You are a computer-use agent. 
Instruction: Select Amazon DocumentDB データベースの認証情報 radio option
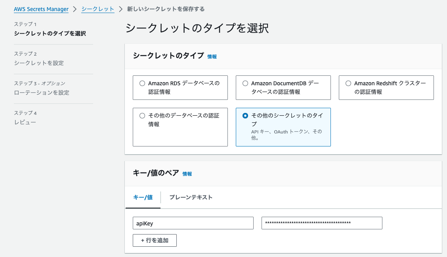245,83
